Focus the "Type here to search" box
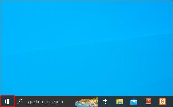This screenshot has width=173, height=107. [x=57, y=101]
